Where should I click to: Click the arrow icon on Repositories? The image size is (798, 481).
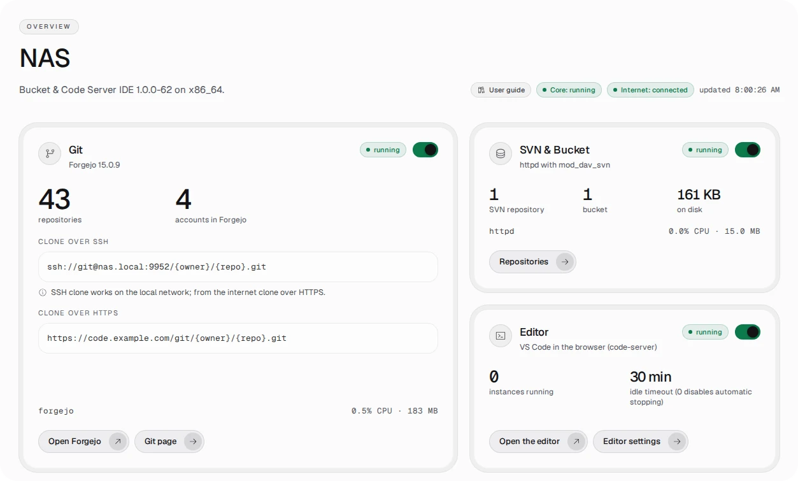click(564, 261)
